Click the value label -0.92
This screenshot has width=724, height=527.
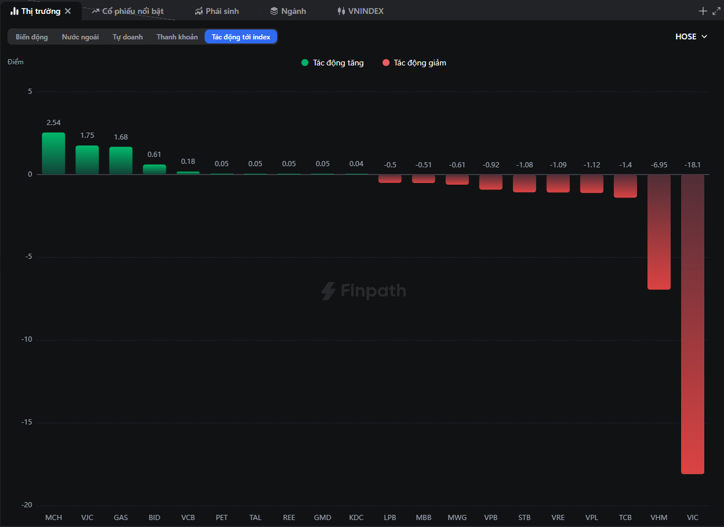point(491,165)
